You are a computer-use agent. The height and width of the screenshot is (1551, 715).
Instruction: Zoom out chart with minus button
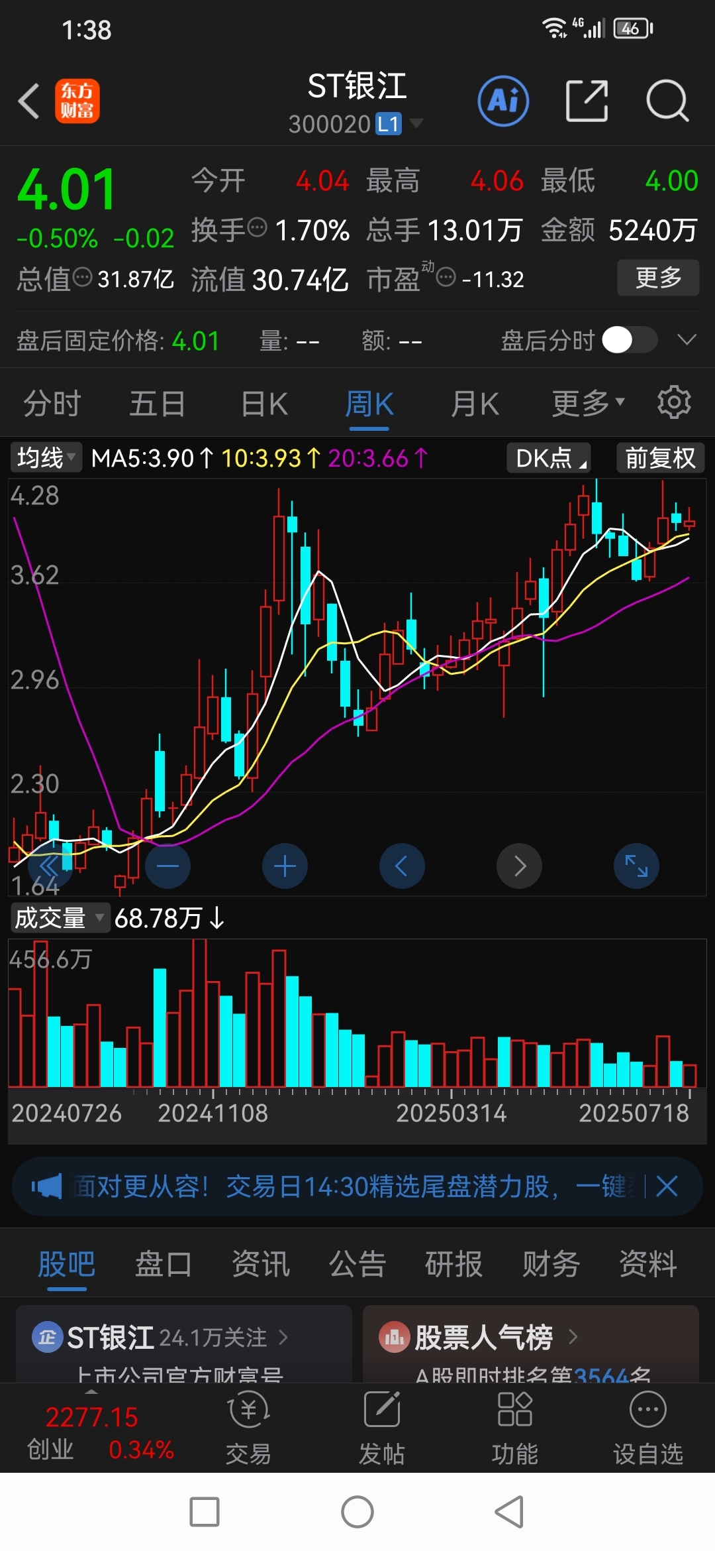tap(167, 866)
